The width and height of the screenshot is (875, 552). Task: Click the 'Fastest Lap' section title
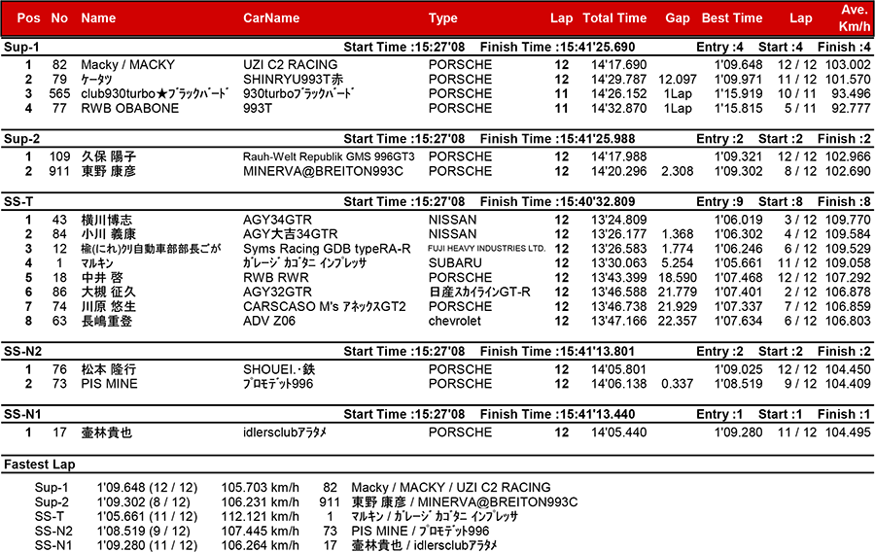40,465
